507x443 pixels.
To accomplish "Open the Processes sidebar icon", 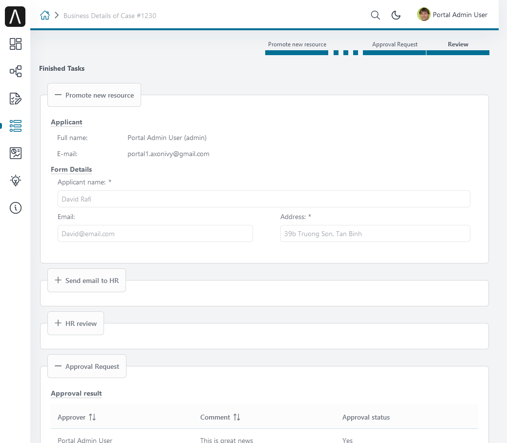I will point(16,71).
